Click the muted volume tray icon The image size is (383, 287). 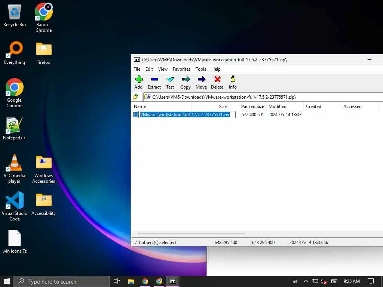pos(324,281)
